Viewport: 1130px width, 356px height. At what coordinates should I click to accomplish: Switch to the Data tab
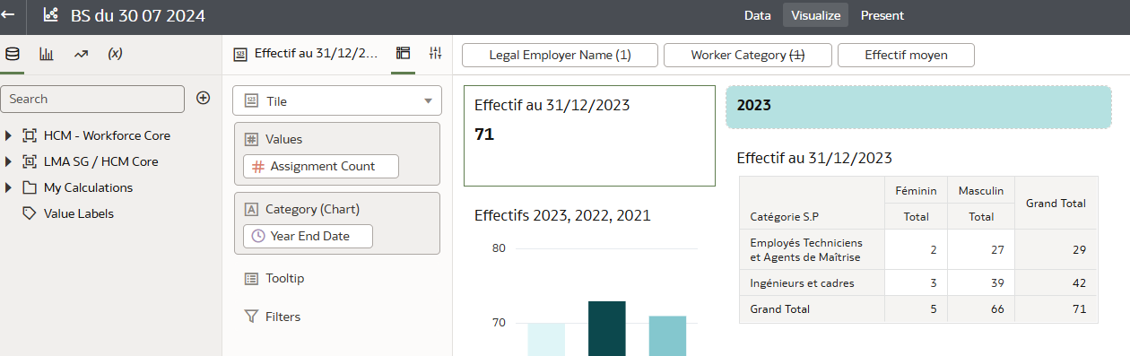758,15
